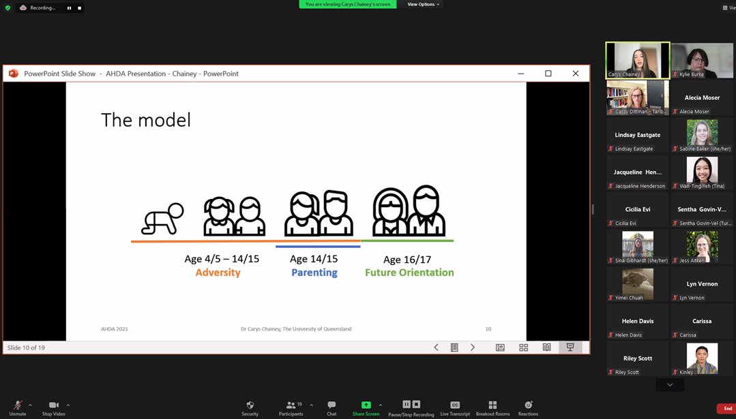Click the green 'Future Orientation' label

[x=409, y=273]
